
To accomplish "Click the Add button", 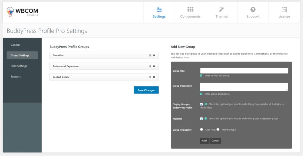I will point(204,141).
